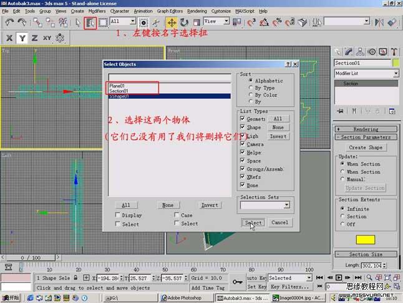Open the Modifiers menu
Image resolution: width=403 pixels, height=303 pixels.
tap(97, 11)
